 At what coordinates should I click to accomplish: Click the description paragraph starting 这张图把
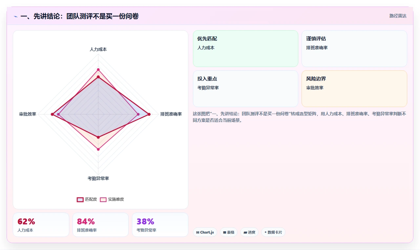(x=300, y=117)
